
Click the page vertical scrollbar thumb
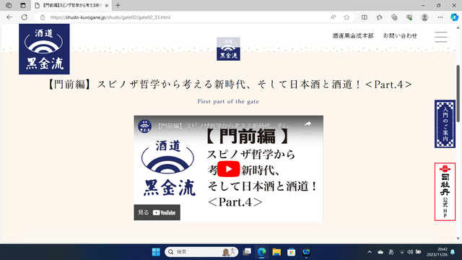(458, 93)
